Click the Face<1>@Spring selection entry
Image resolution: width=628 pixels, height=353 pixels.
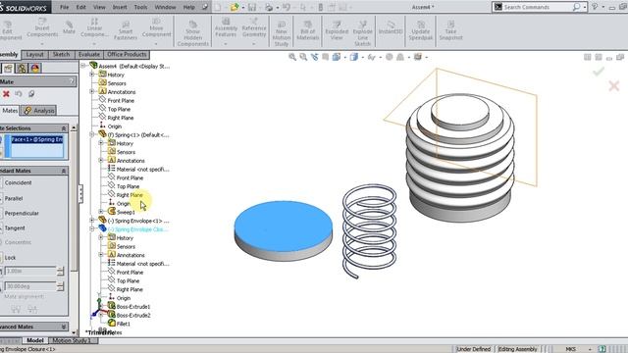[37, 139]
